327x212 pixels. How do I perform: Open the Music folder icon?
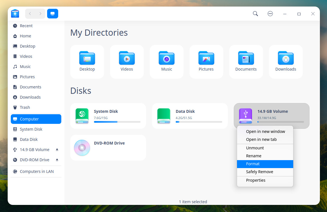click(x=166, y=58)
